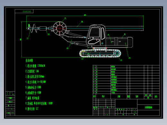The width and height of the screenshot is (167, 125).
Task: Select the yellow front idler wheel
Action: [83, 53]
